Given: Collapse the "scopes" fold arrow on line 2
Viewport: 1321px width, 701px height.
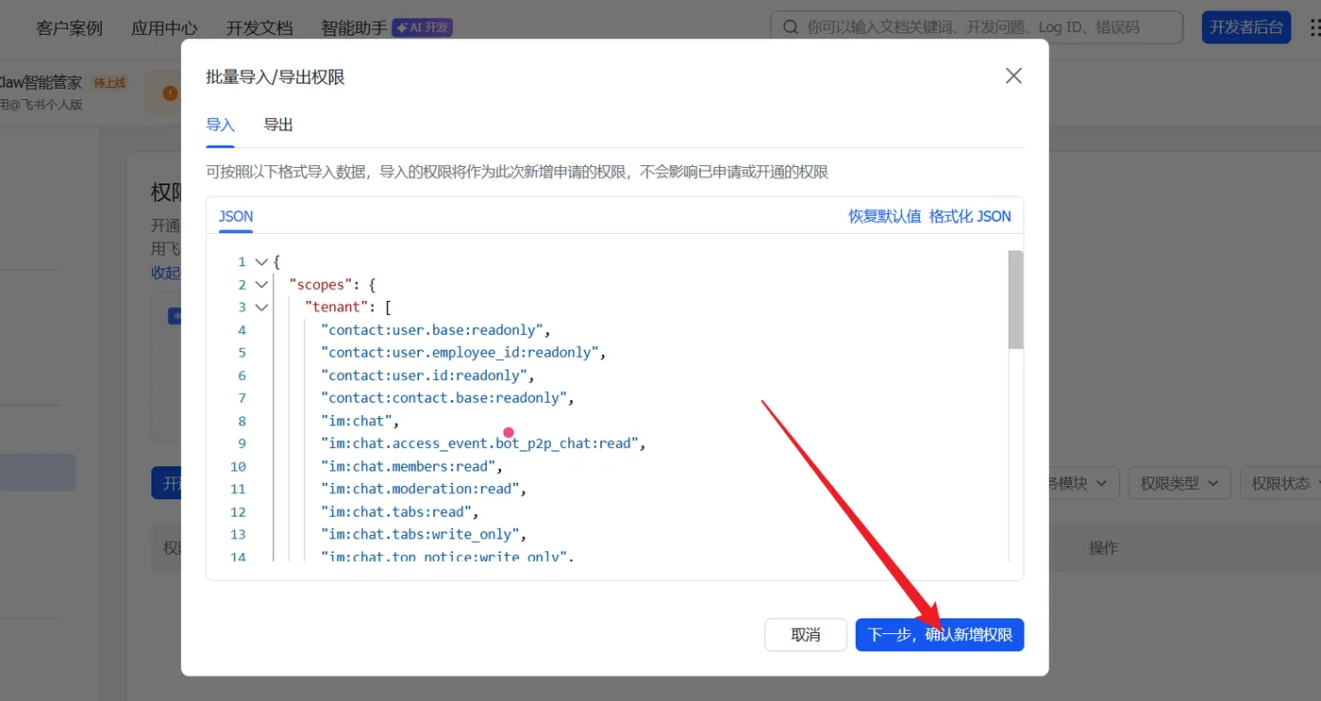Looking at the screenshot, I should tap(261, 285).
